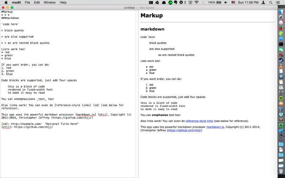Click 'blue' bullet item in preview

(x=152, y=73)
